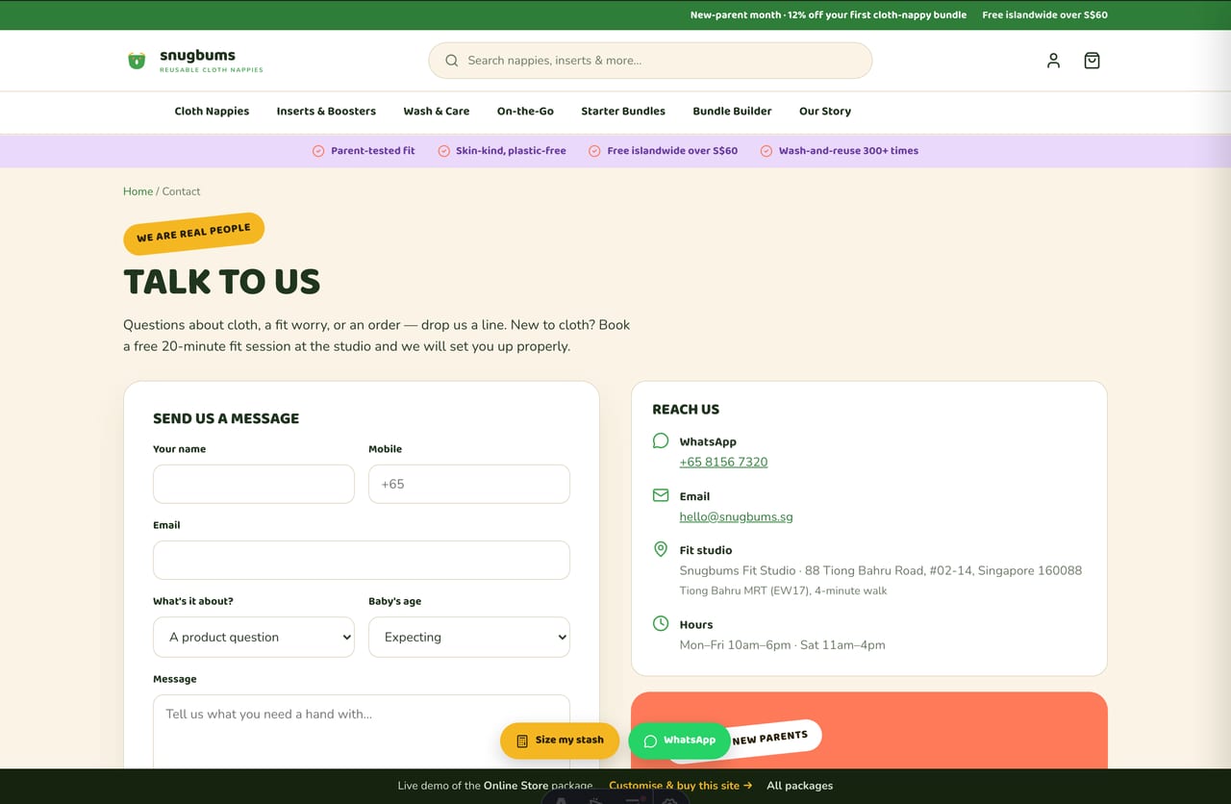Go to Wash & Care section
Viewport: 1231px width, 804px height.
coord(437,112)
